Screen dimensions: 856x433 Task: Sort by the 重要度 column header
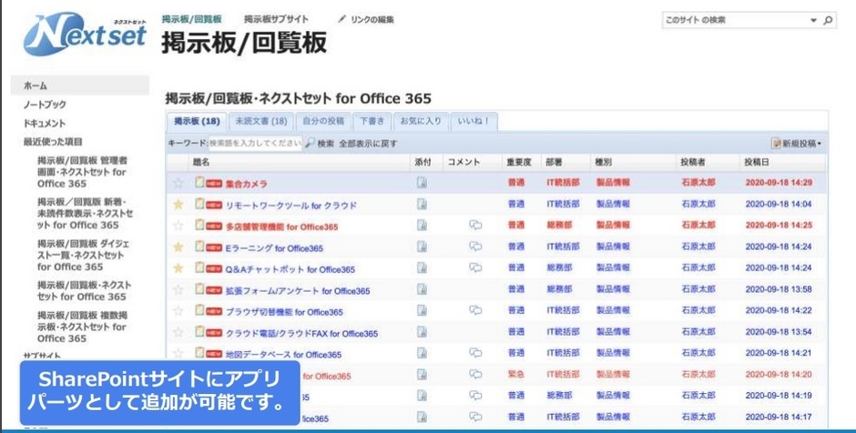(519, 163)
